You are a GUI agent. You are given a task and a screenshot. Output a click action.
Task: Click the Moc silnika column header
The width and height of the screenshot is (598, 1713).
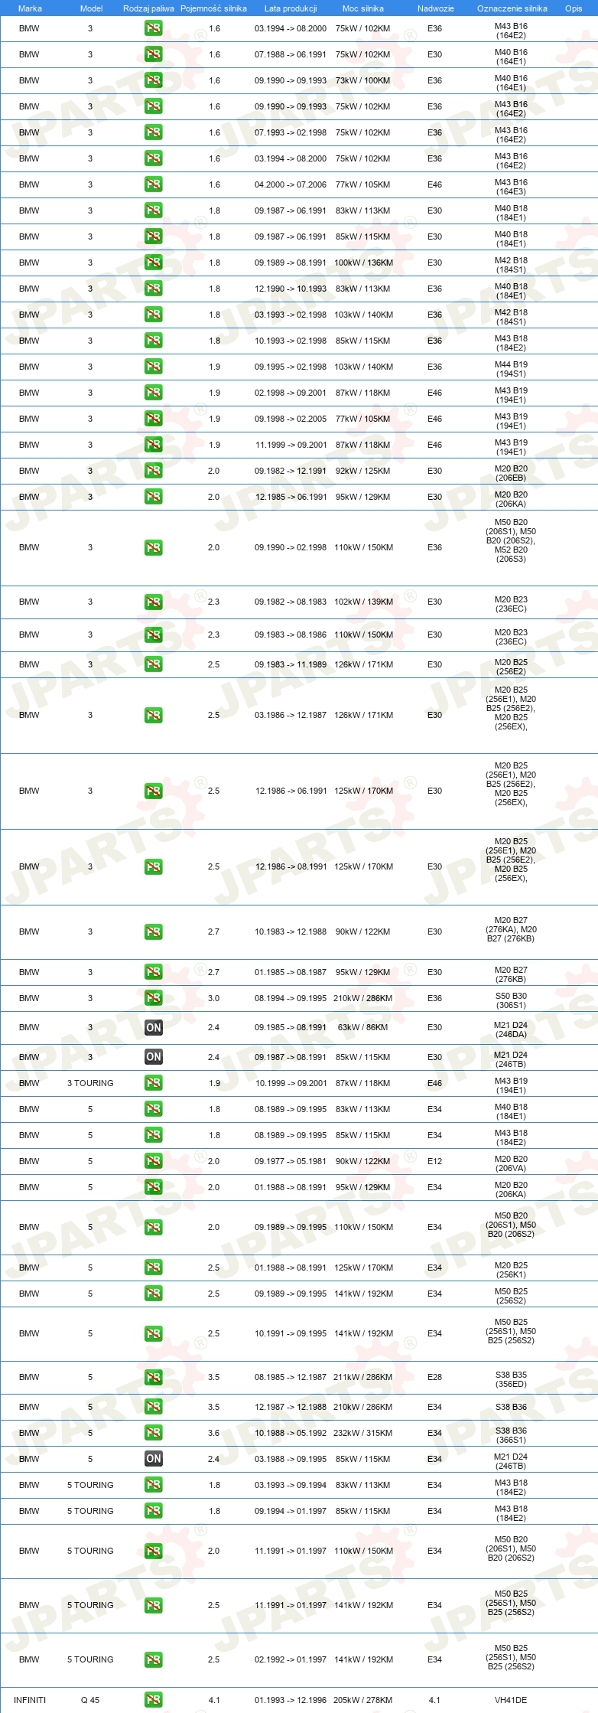click(363, 8)
